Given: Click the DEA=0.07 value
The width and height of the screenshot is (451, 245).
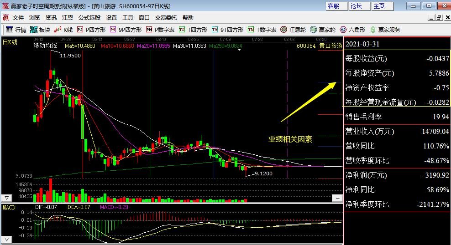Looking at the screenshot, I should pos(79,207).
